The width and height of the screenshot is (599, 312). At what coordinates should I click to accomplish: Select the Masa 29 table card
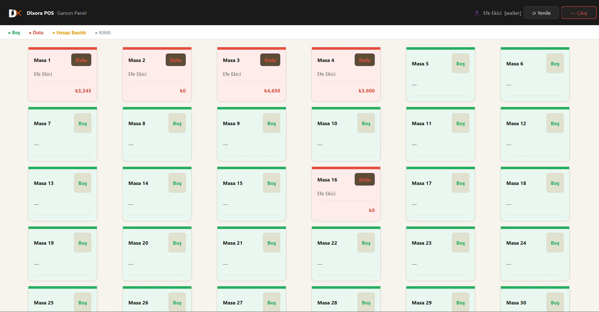(x=441, y=299)
